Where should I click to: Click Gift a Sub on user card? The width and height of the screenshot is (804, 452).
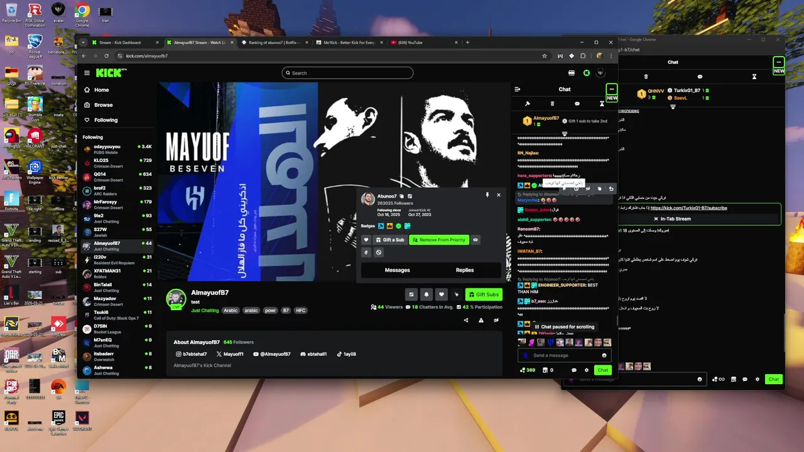pyautogui.click(x=389, y=240)
